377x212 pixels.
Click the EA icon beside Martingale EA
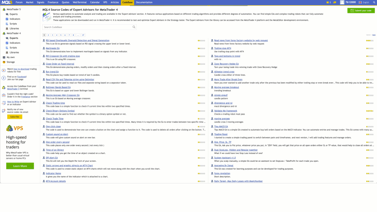[44, 48]
